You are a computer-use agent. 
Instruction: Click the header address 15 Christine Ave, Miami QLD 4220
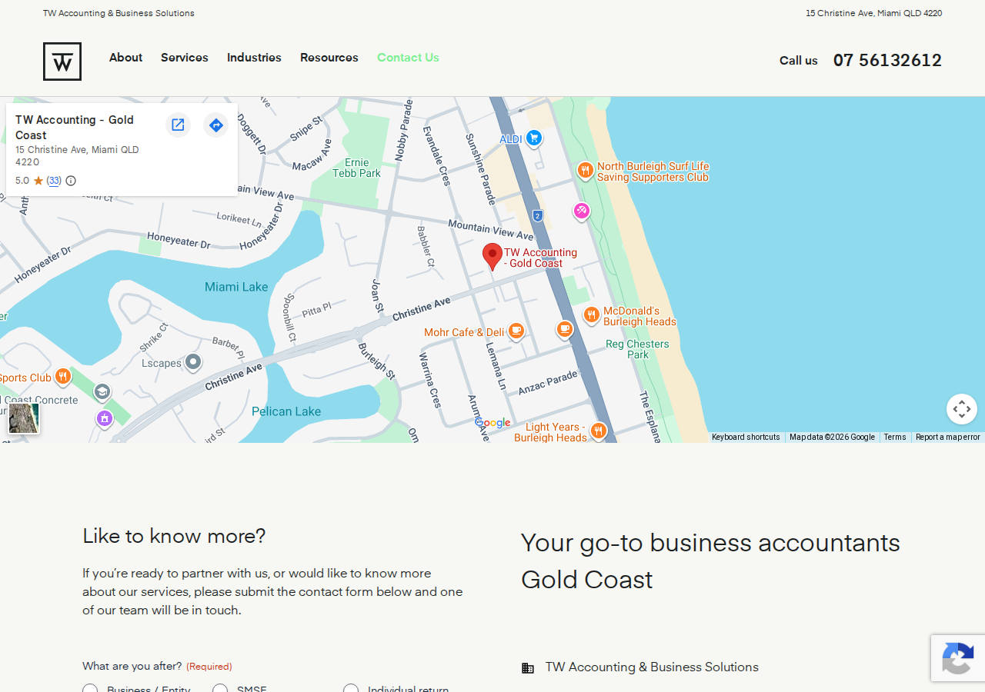pos(873,13)
